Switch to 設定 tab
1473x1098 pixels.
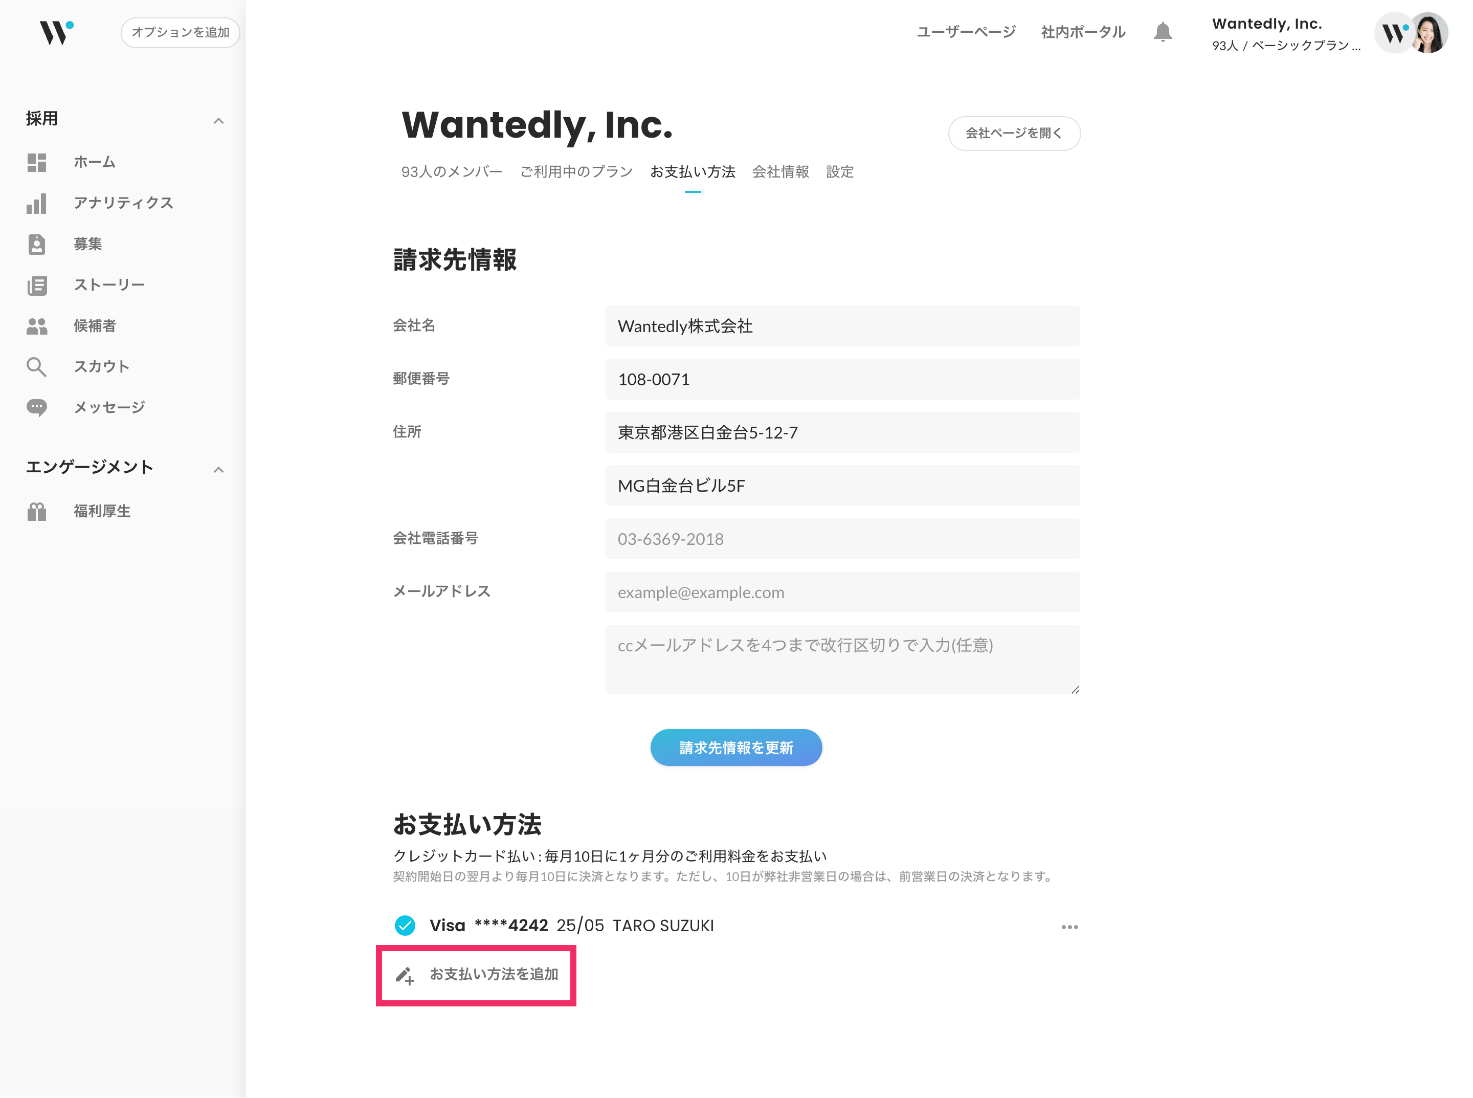click(840, 171)
